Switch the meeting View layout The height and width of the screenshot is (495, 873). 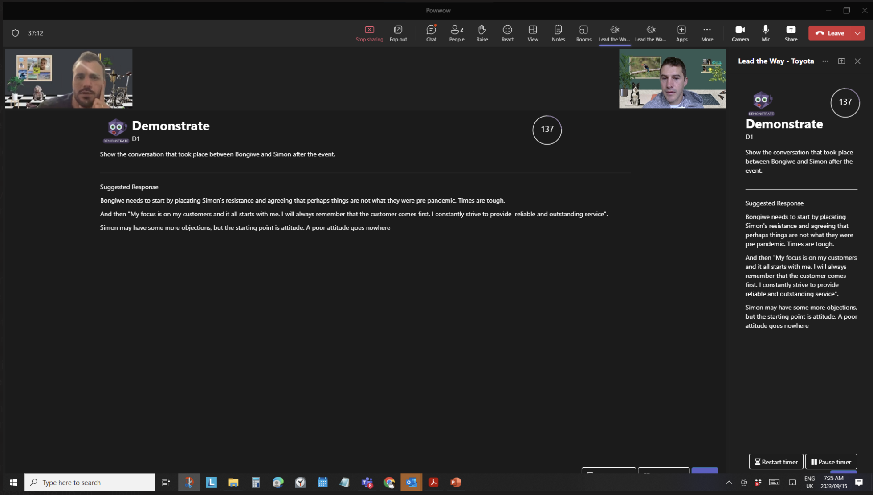coord(533,33)
